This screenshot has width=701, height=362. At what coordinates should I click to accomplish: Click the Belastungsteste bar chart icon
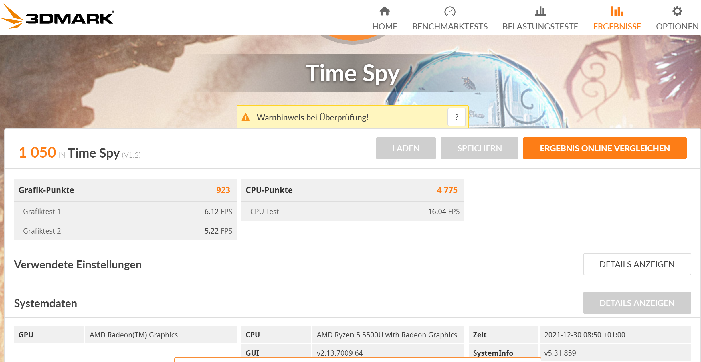(x=540, y=11)
